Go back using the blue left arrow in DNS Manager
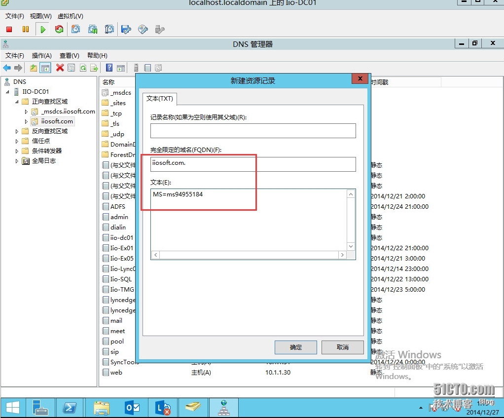504x418 pixels. pos(7,68)
